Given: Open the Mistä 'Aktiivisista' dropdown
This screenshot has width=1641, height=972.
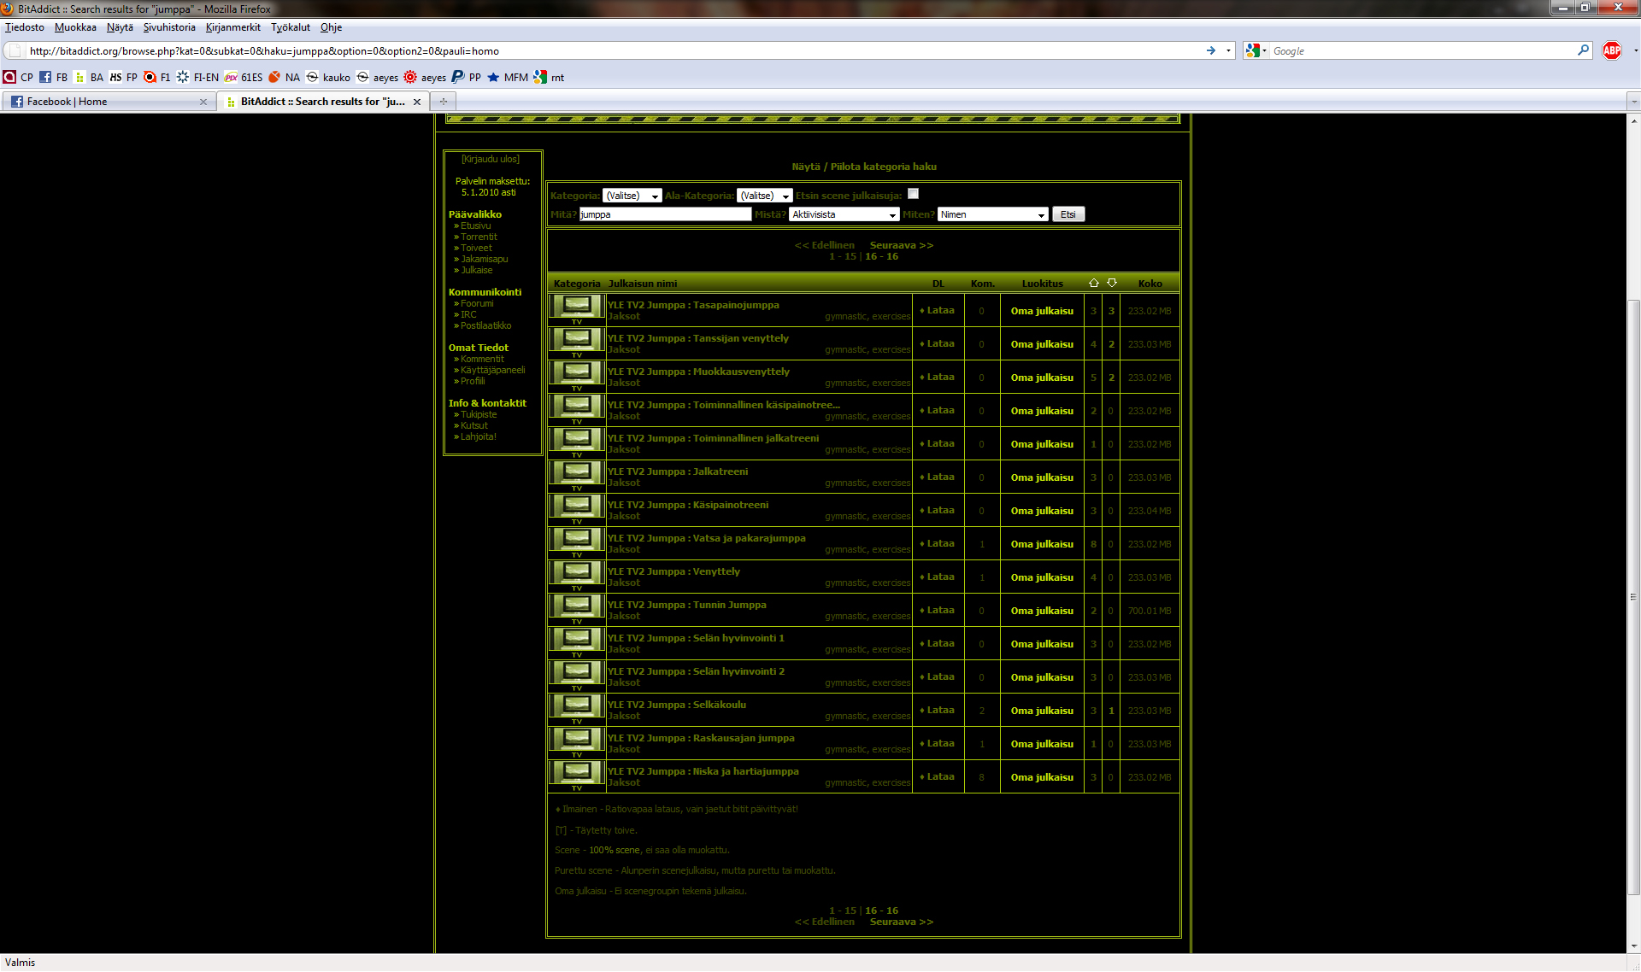Looking at the screenshot, I should 844,214.
